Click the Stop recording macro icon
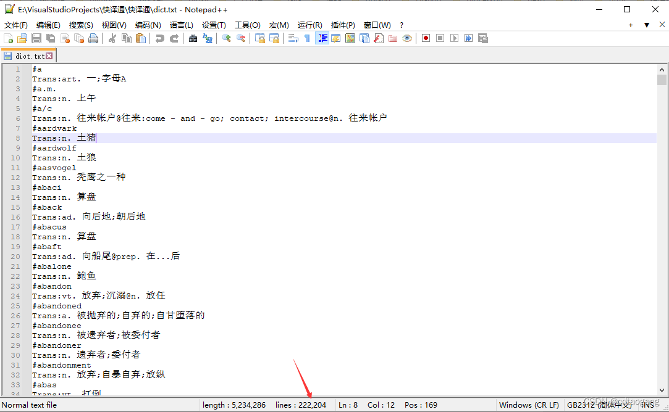Screen dimensions: 669x412 [x=440, y=38]
